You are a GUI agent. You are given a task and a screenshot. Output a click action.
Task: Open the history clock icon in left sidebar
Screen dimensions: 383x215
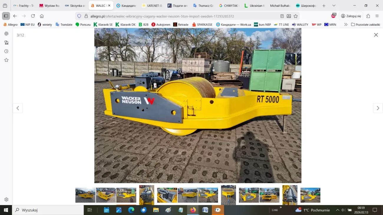coord(6,51)
